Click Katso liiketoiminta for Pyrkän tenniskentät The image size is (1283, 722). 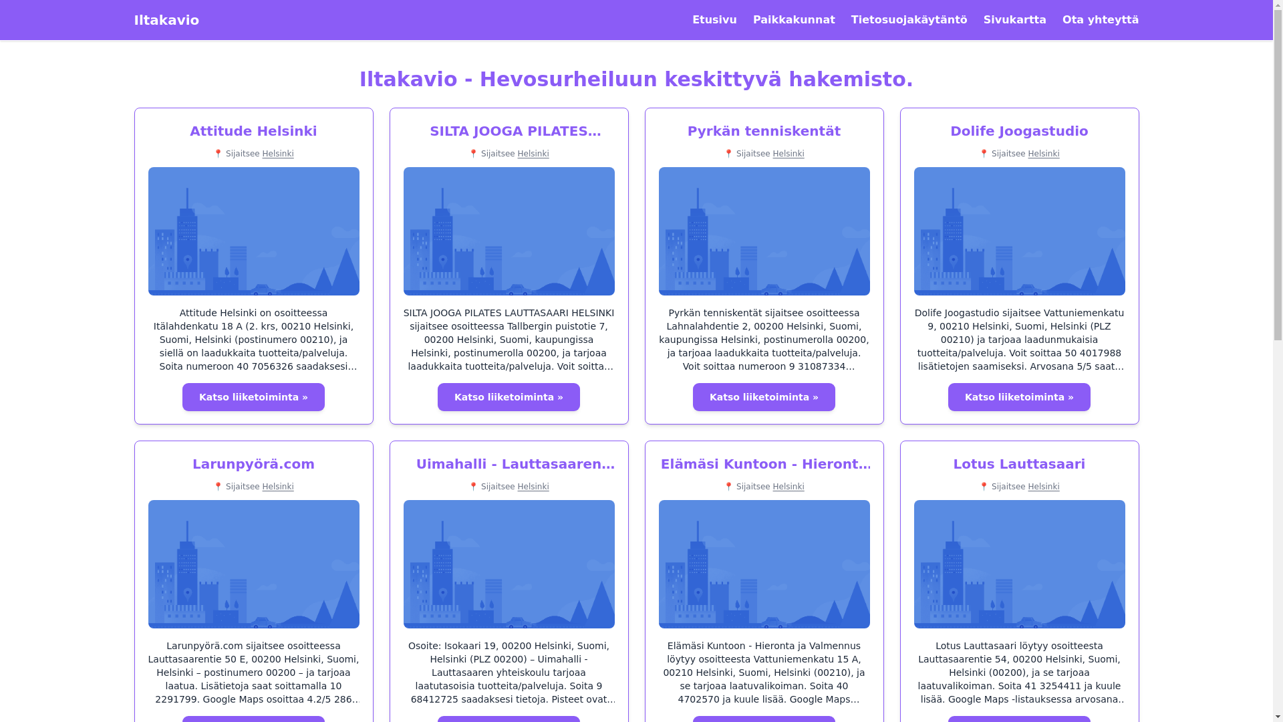tap(764, 397)
